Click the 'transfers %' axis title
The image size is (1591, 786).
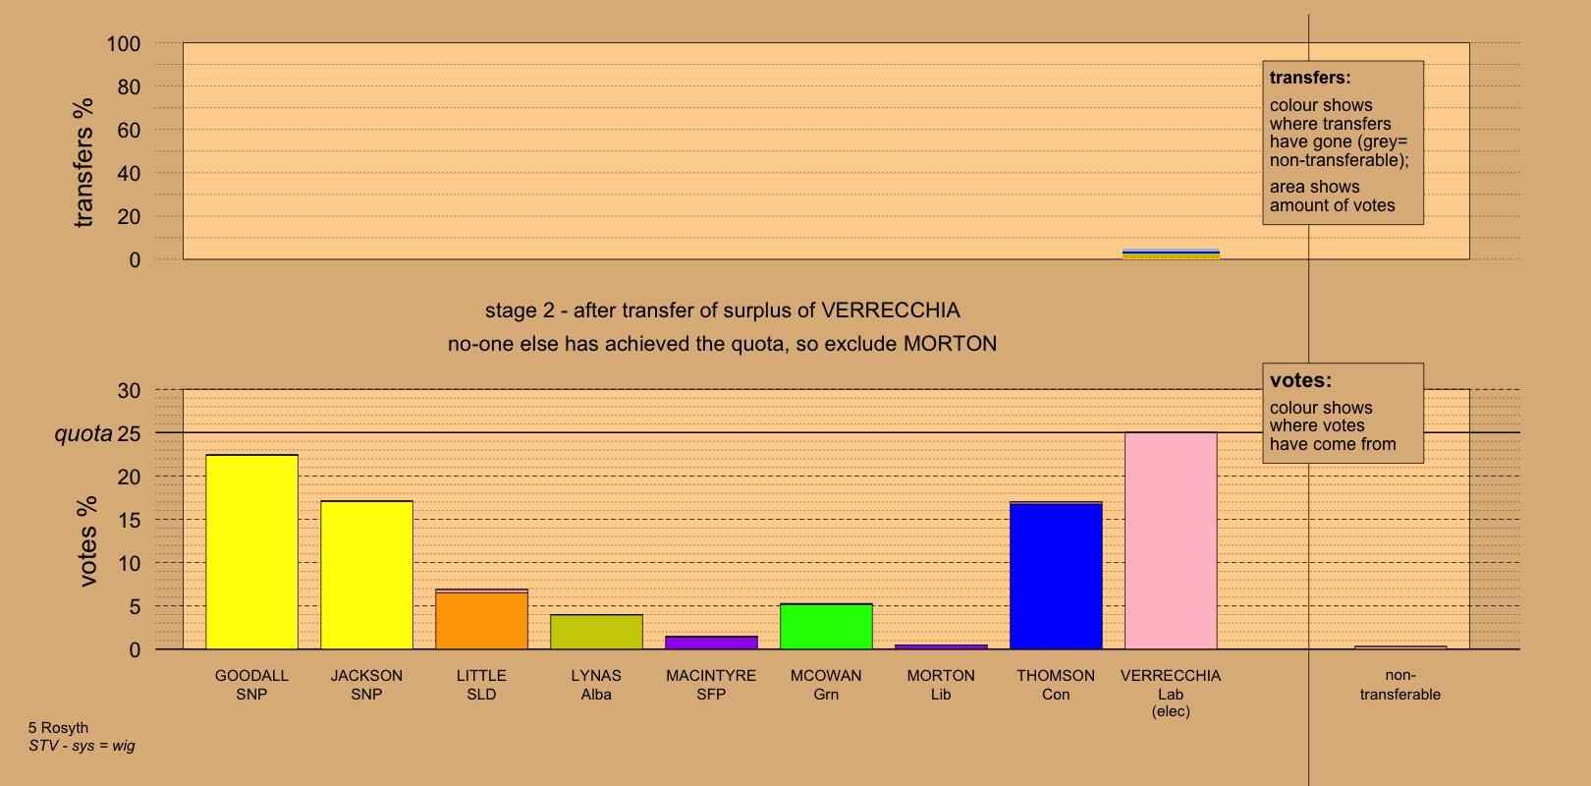[83, 162]
